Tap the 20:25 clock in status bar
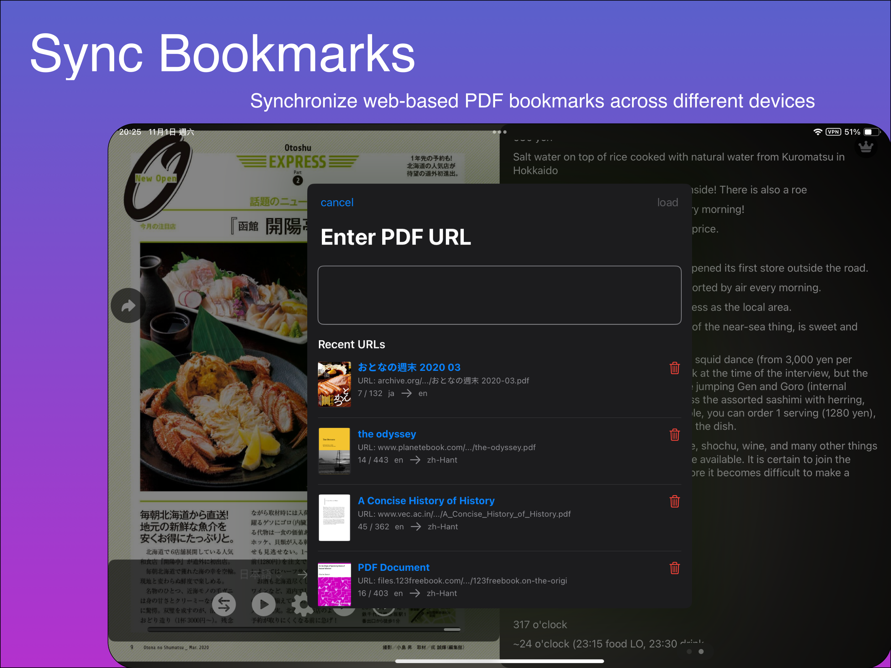Image resolution: width=891 pixels, height=668 pixels. (130, 132)
